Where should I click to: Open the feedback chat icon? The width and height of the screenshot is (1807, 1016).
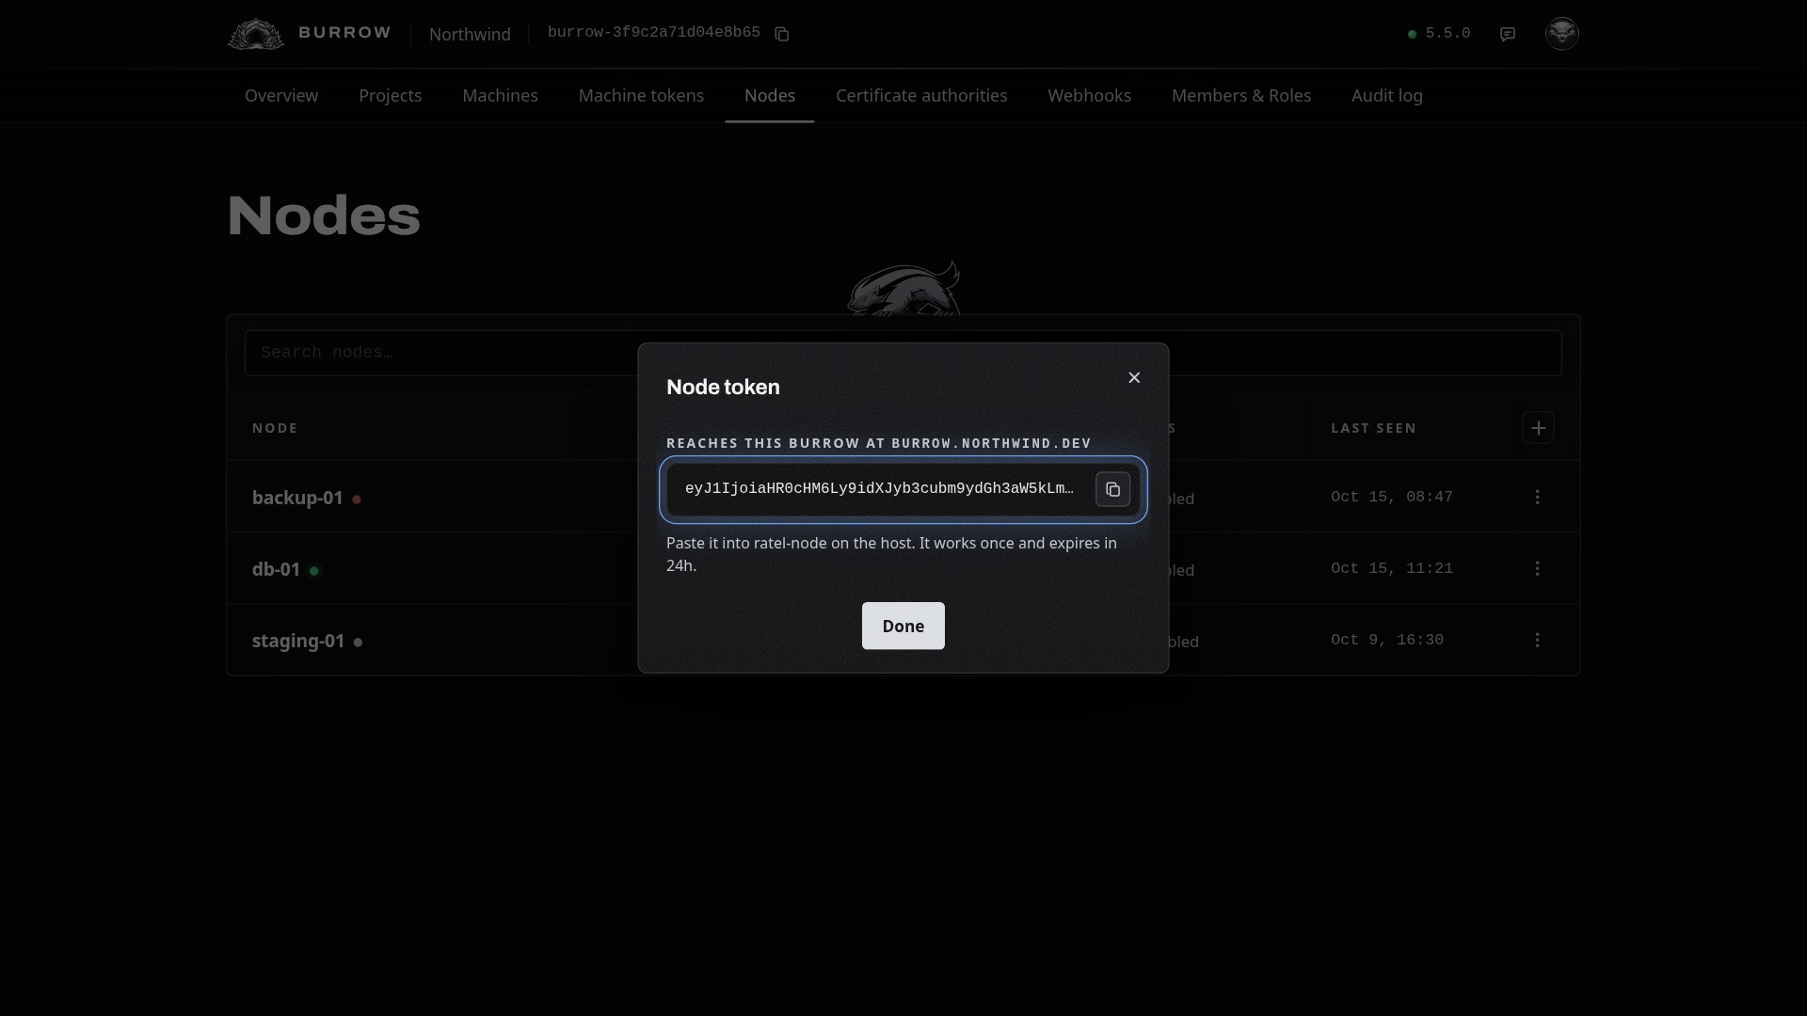[x=1508, y=34]
